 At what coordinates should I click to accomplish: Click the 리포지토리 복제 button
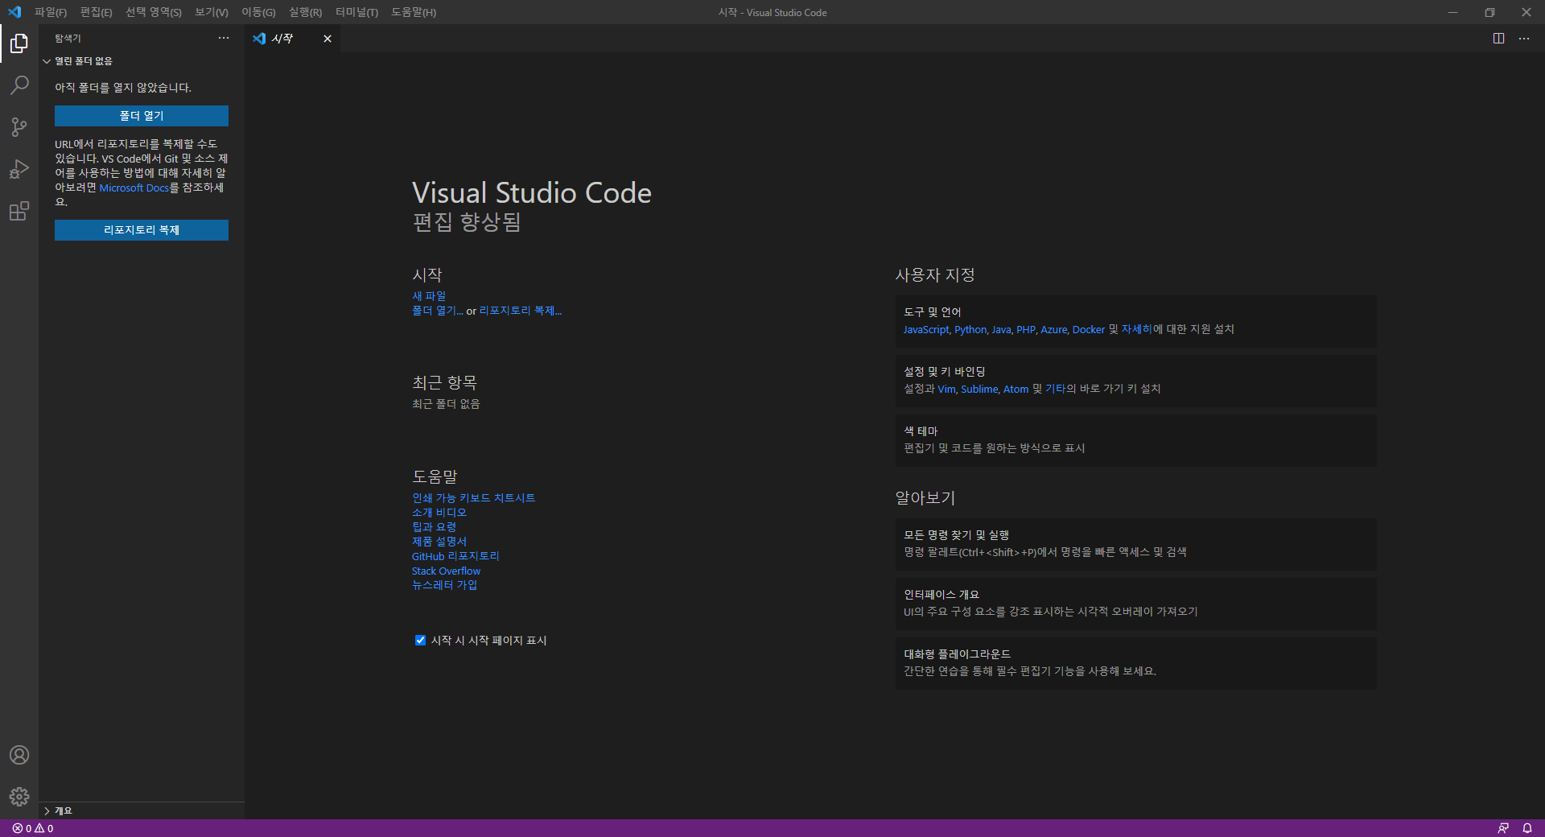point(142,230)
